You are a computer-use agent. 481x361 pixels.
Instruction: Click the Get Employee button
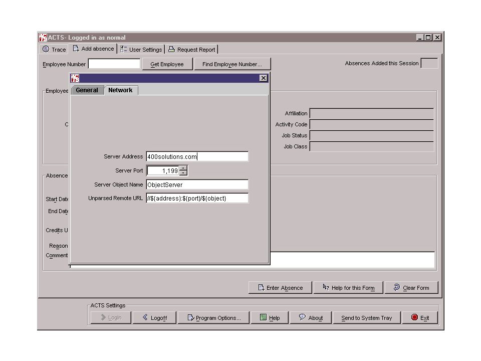pos(167,64)
